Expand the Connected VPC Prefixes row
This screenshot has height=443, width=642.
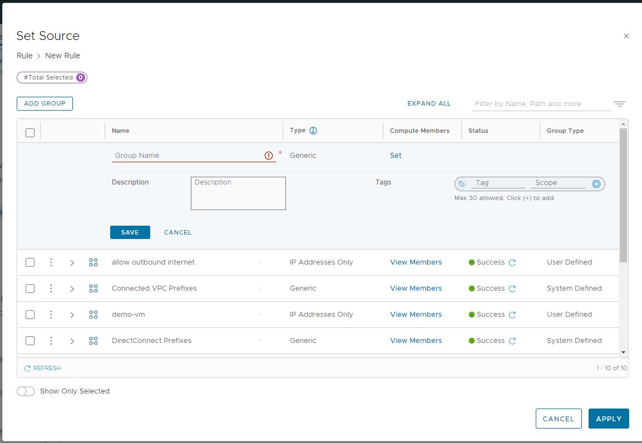click(72, 288)
